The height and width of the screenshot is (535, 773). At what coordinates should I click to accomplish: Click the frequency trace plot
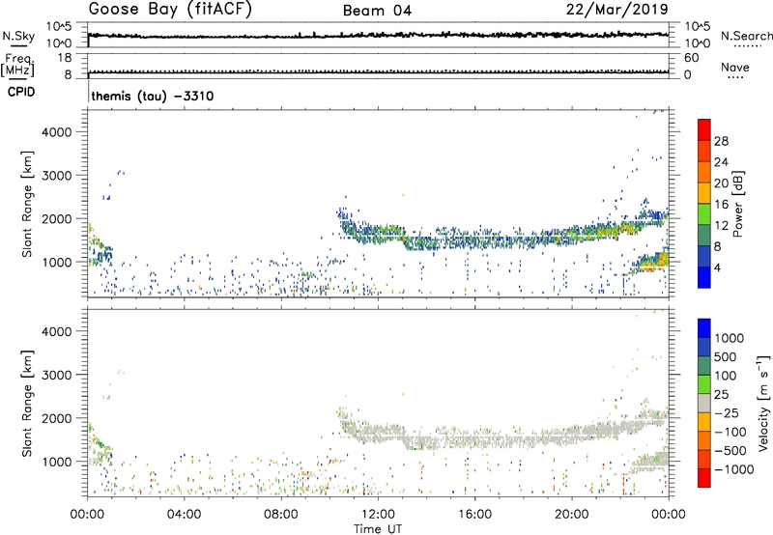pos(378,66)
